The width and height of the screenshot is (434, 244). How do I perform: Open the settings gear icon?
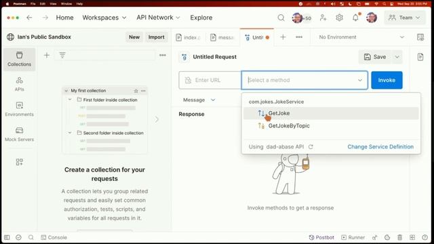pyautogui.click(x=339, y=18)
